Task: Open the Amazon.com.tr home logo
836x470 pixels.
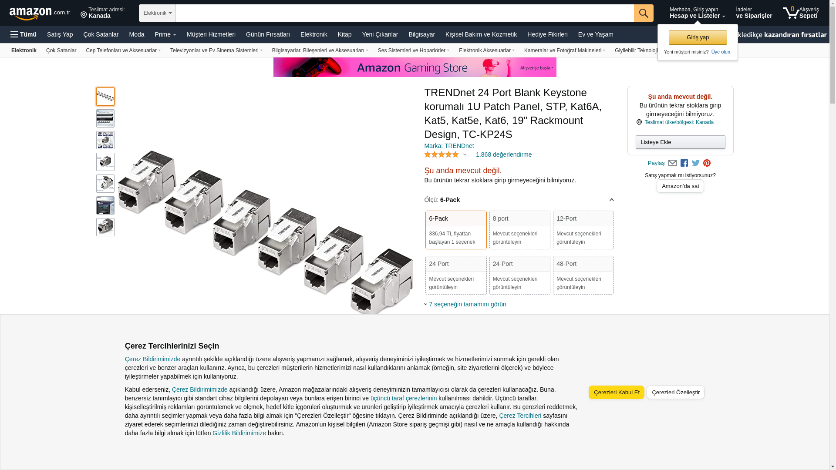Action: [x=40, y=13]
